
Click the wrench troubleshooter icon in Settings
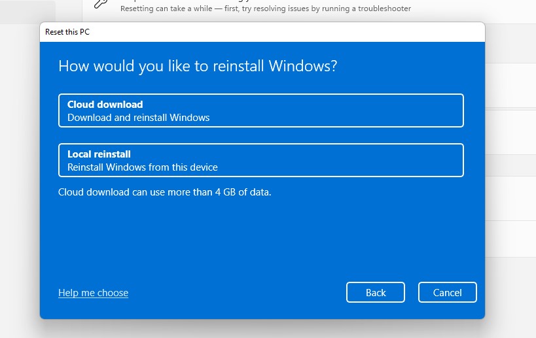coord(101,3)
